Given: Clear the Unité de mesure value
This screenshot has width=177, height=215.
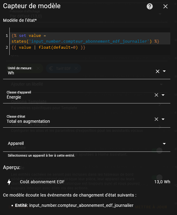Looking at the screenshot, I should pos(158,71).
